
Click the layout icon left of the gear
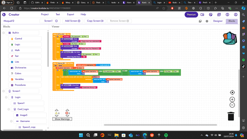coord(200,21)
